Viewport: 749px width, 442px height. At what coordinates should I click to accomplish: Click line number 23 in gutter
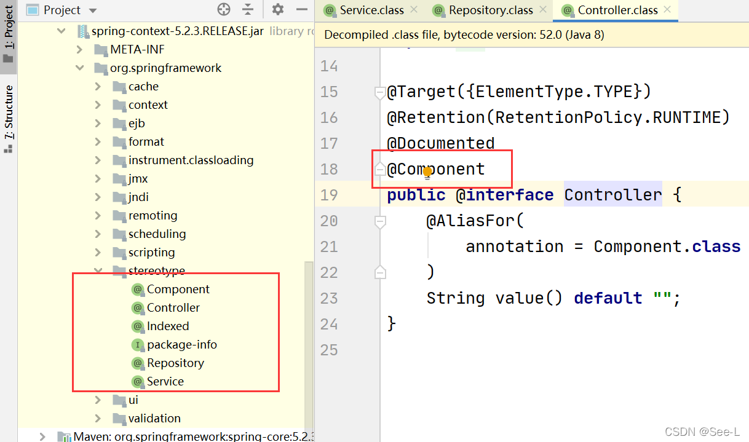coord(329,298)
